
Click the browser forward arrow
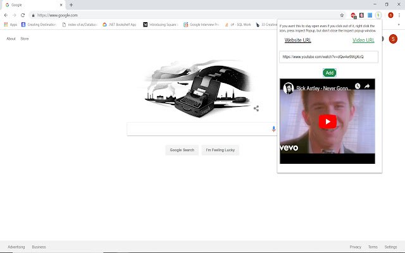point(14,15)
